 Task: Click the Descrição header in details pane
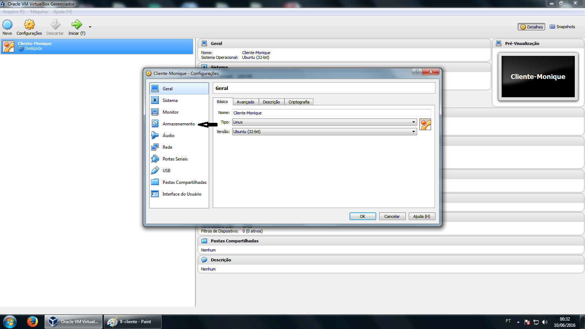click(221, 260)
